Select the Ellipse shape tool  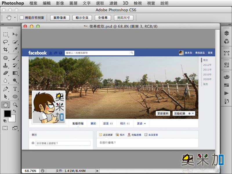pos(15,97)
